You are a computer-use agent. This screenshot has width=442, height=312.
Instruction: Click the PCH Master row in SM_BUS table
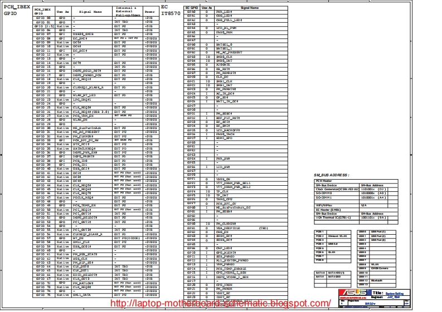tap(324, 181)
